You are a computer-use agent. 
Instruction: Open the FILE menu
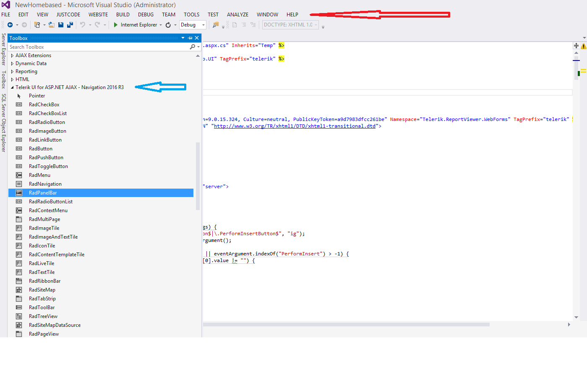pyautogui.click(x=6, y=14)
